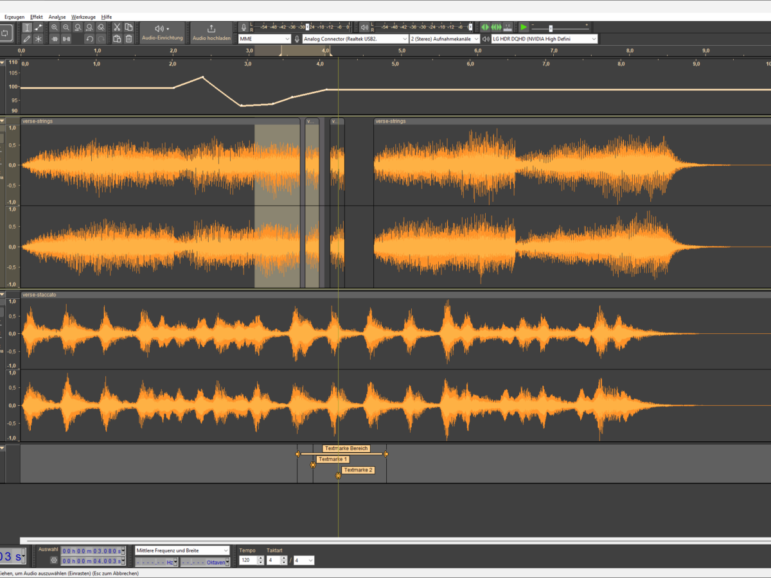
Task: Select the Selection (I-beam) tool
Action: (27, 28)
